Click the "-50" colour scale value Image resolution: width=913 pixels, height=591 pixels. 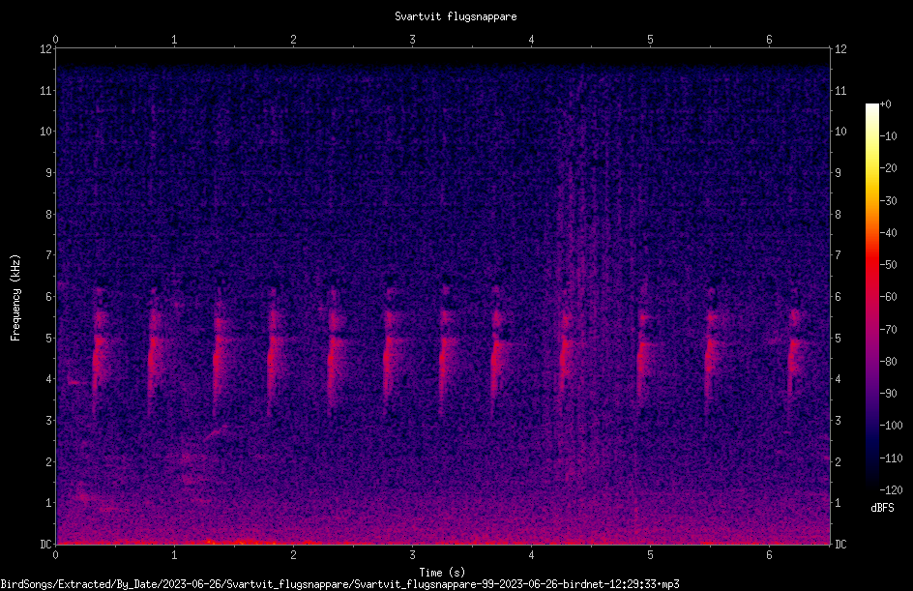tap(889, 265)
